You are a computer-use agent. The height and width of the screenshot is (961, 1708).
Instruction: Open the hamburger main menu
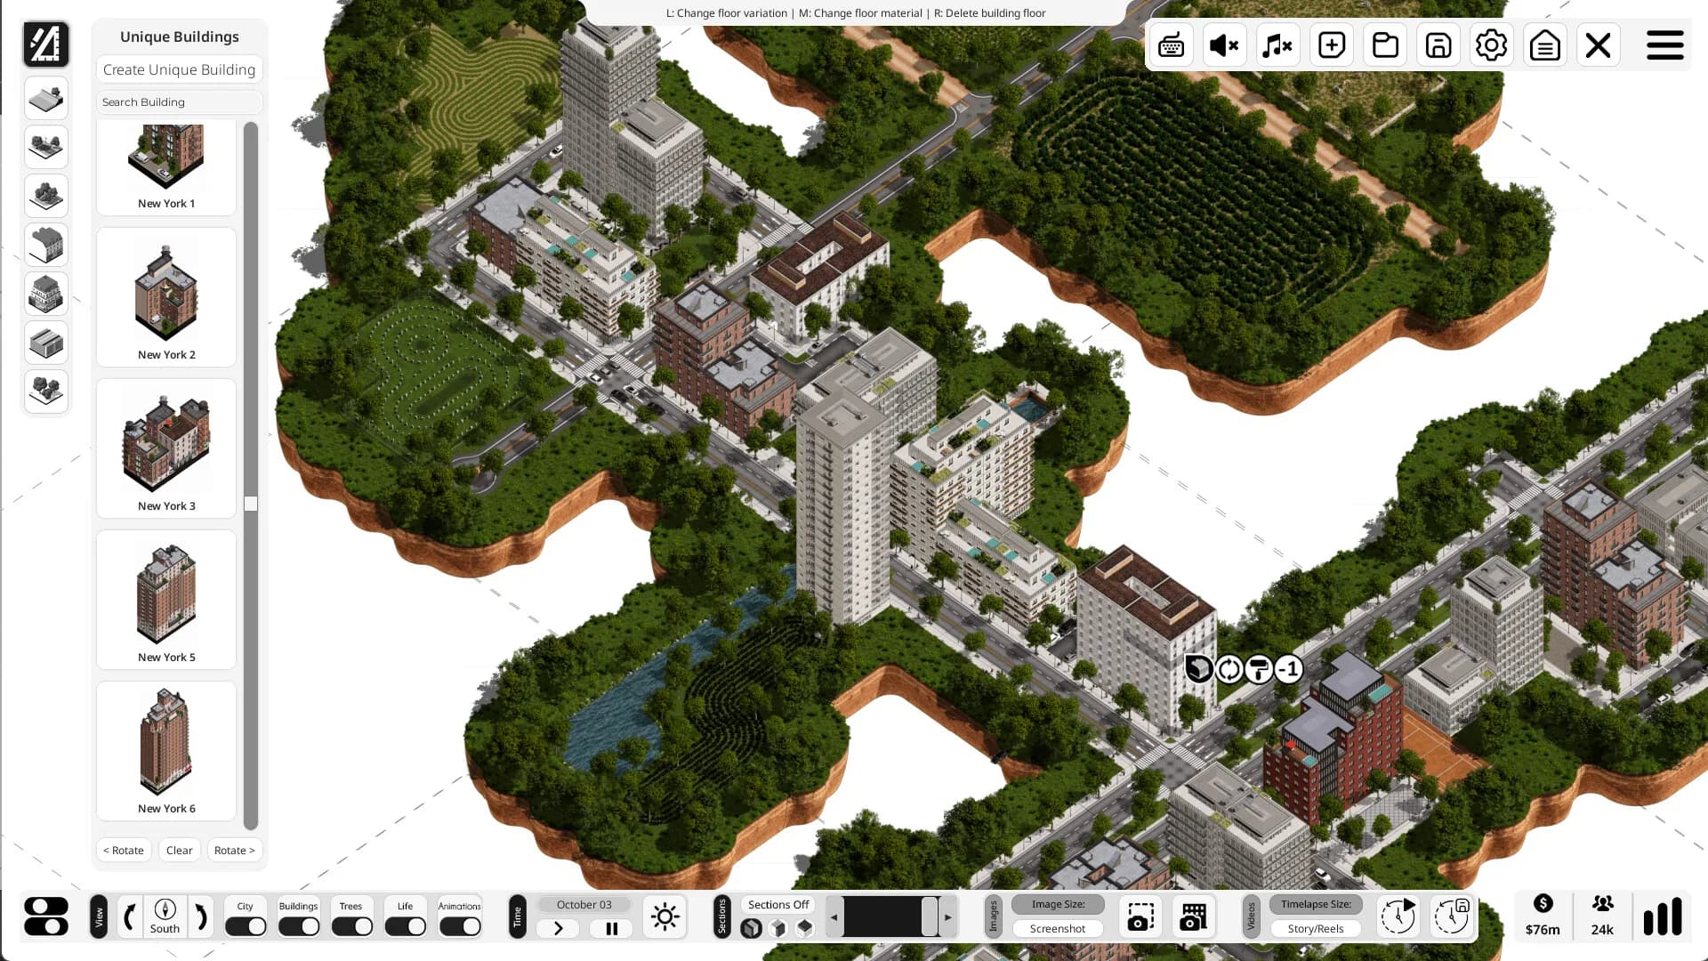point(1664,44)
